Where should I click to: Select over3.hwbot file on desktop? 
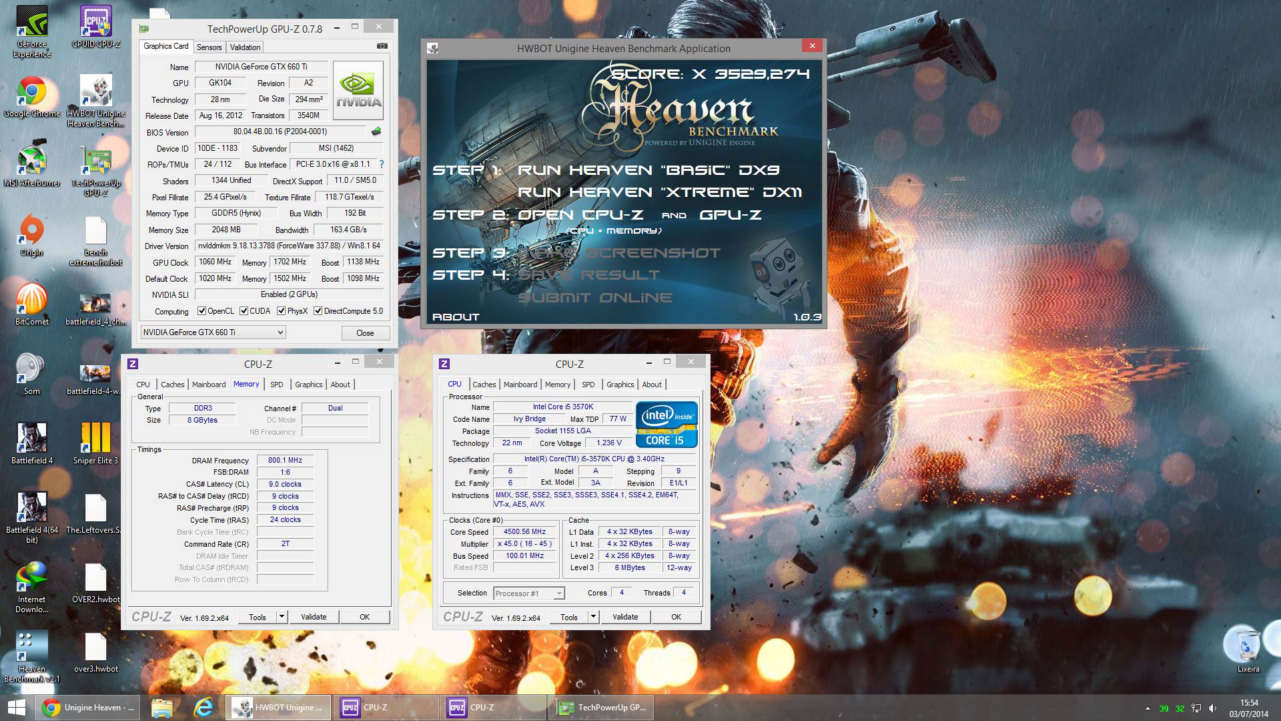pos(95,652)
